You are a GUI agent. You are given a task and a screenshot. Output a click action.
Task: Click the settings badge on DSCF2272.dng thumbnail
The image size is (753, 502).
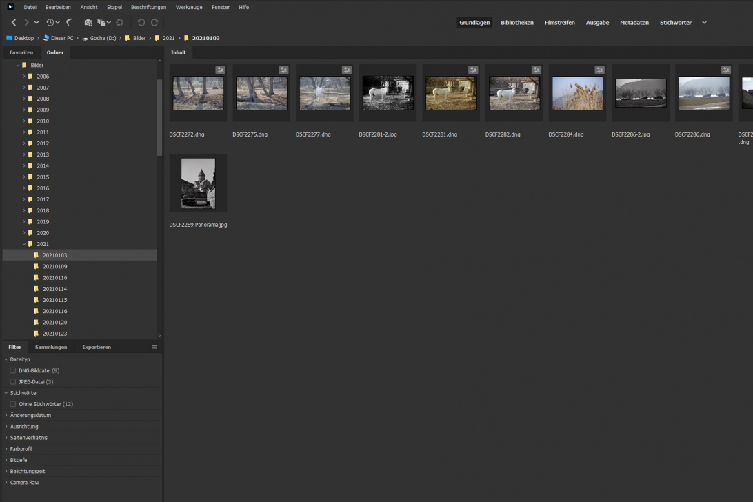click(x=220, y=70)
